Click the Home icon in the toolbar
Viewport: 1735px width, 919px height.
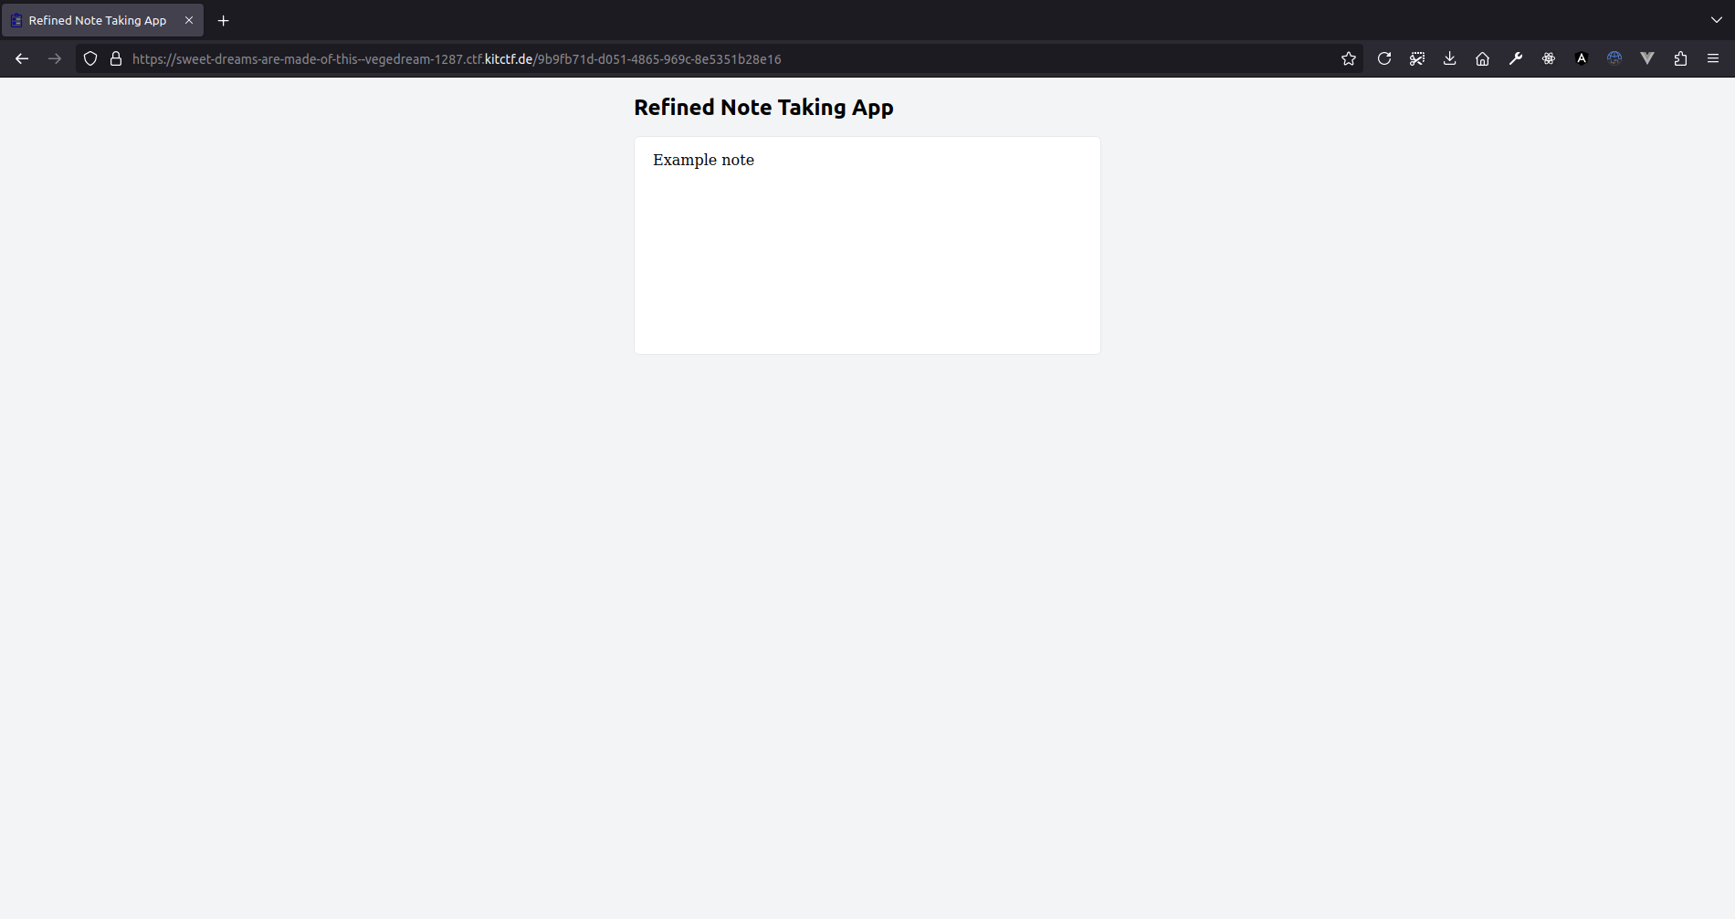click(x=1481, y=57)
